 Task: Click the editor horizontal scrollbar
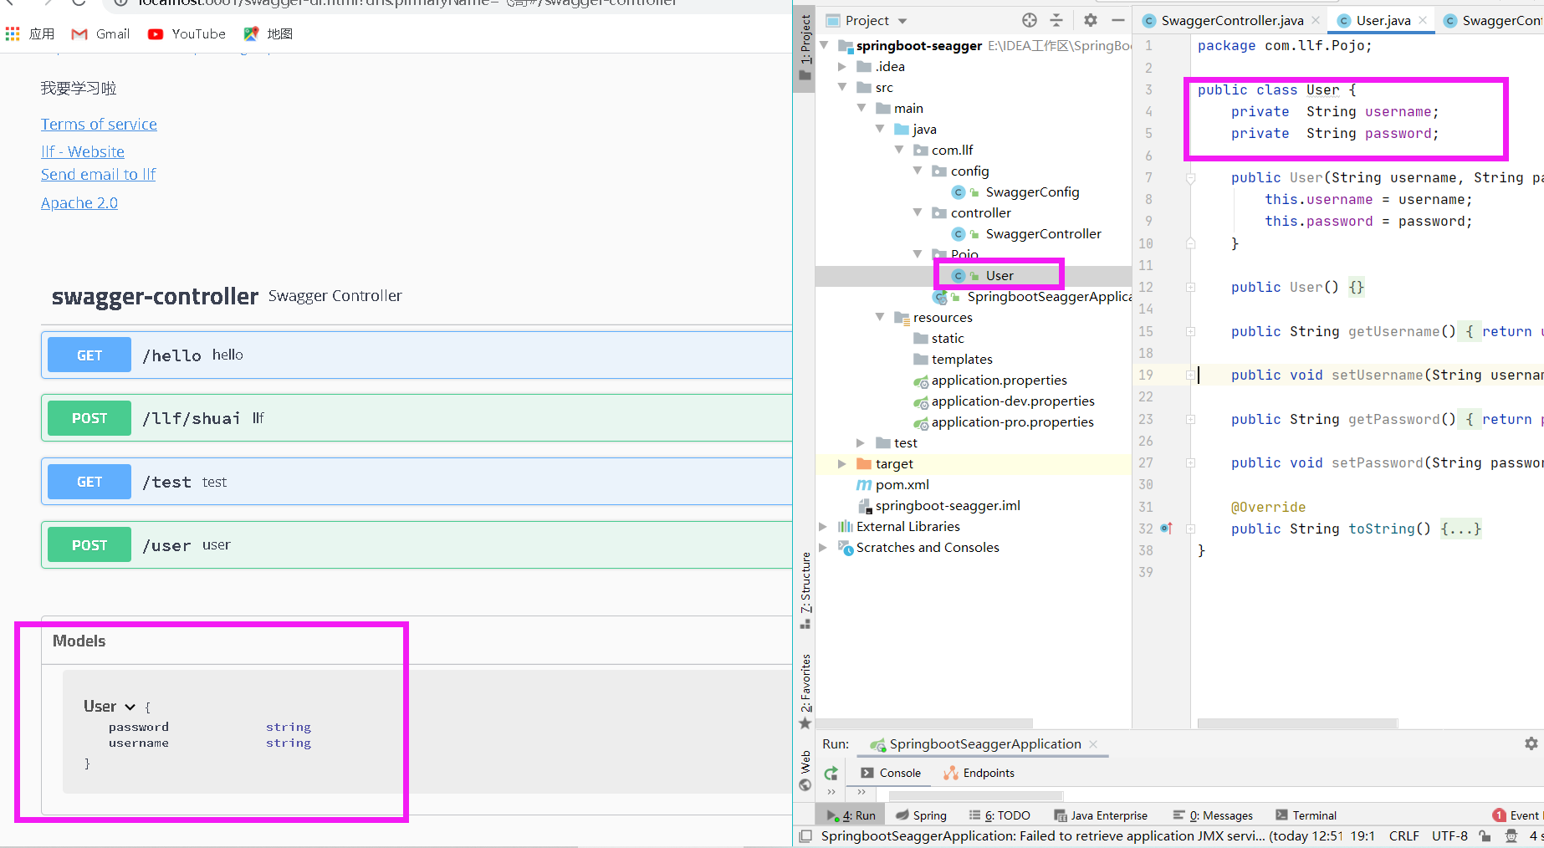(x=1297, y=723)
